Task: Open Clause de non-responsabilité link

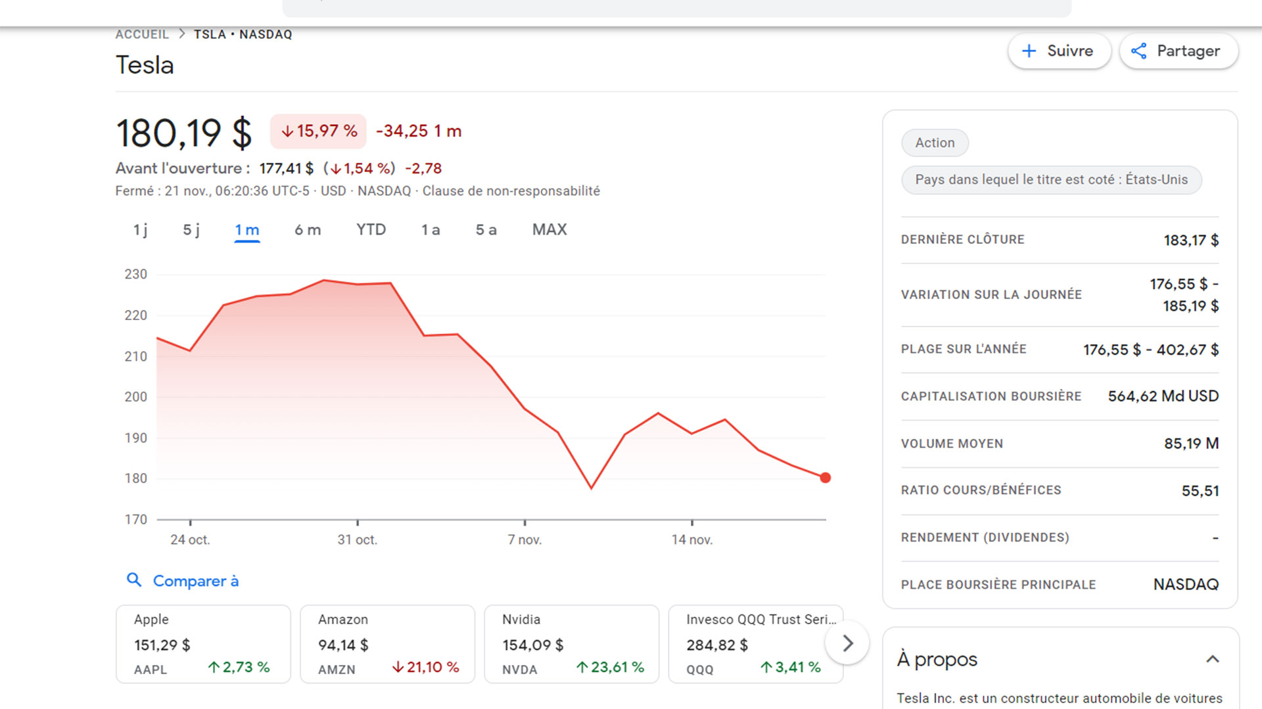Action: click(x=511, y=191)
